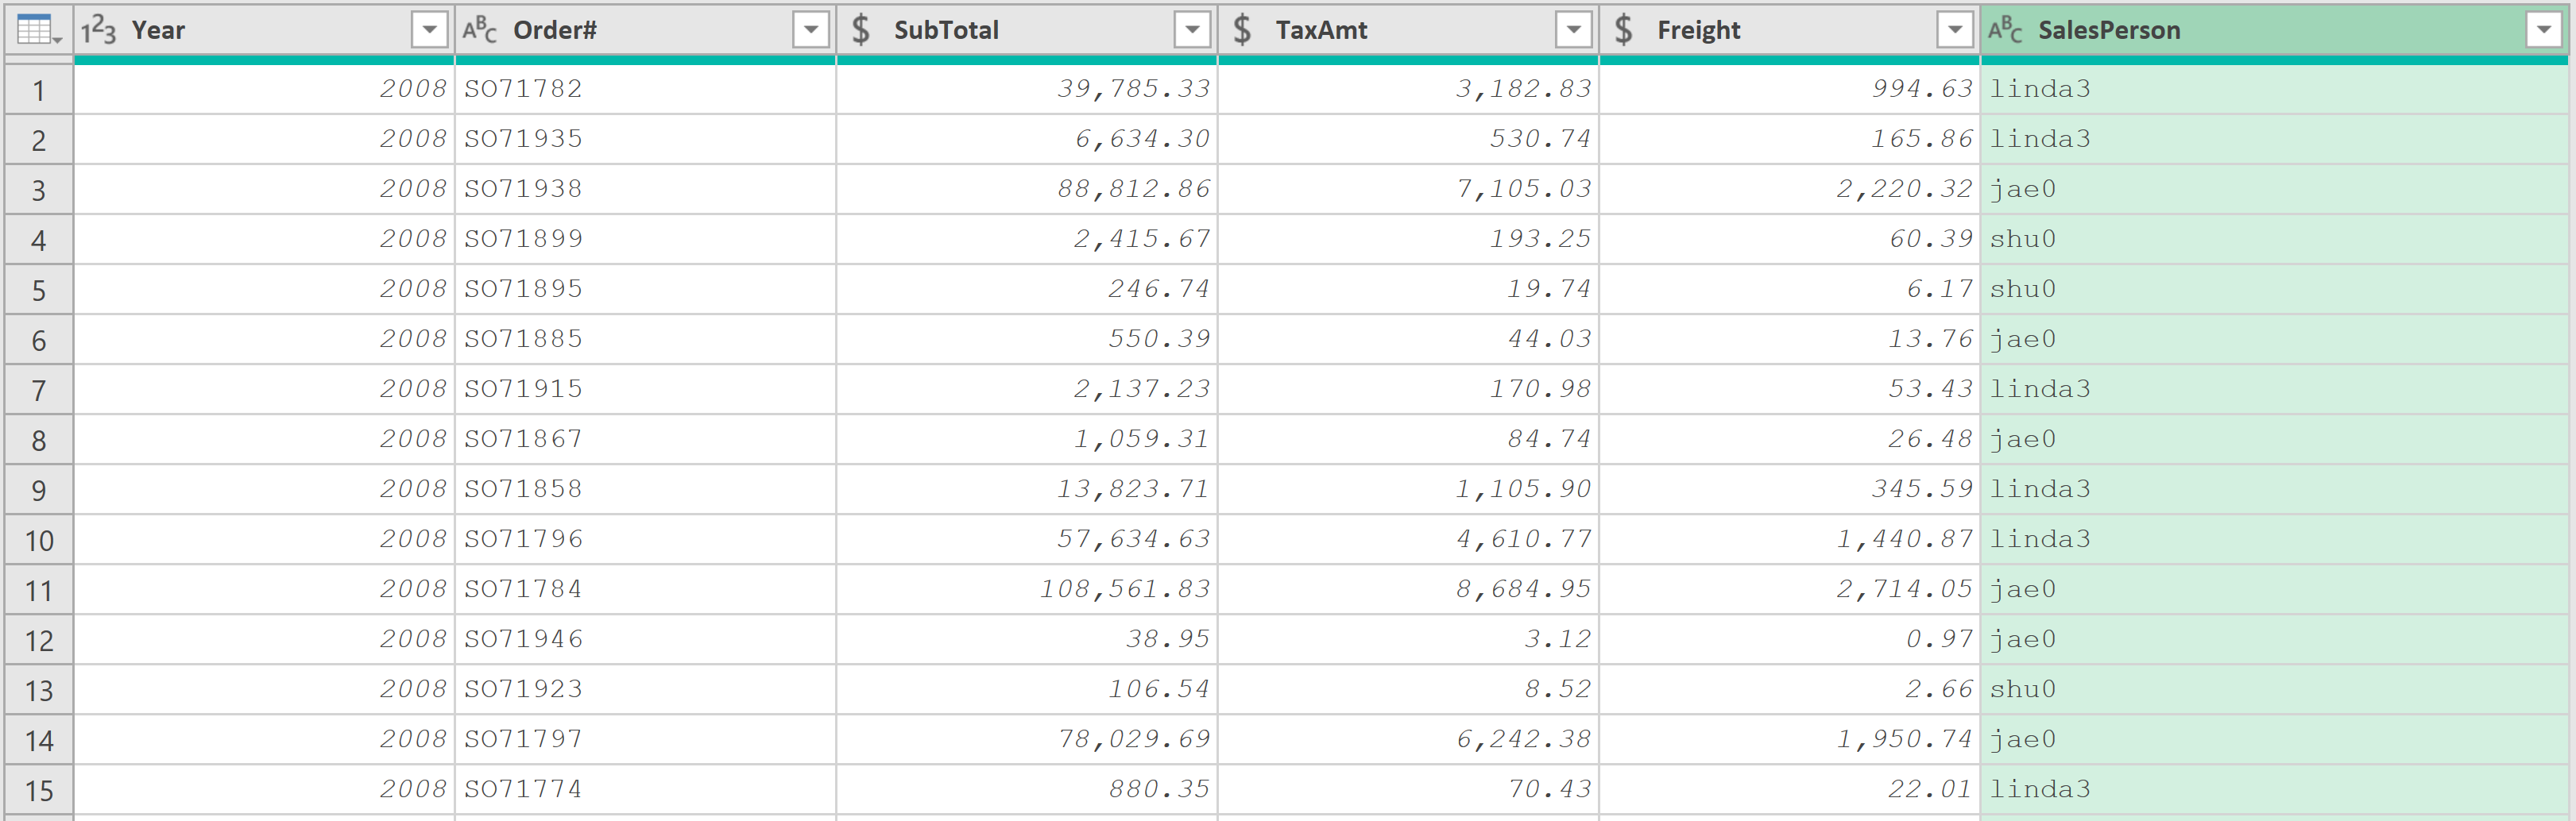Click the Year column whole number type icon
The height and width of the screenshot is (821, 2576).
98,30
